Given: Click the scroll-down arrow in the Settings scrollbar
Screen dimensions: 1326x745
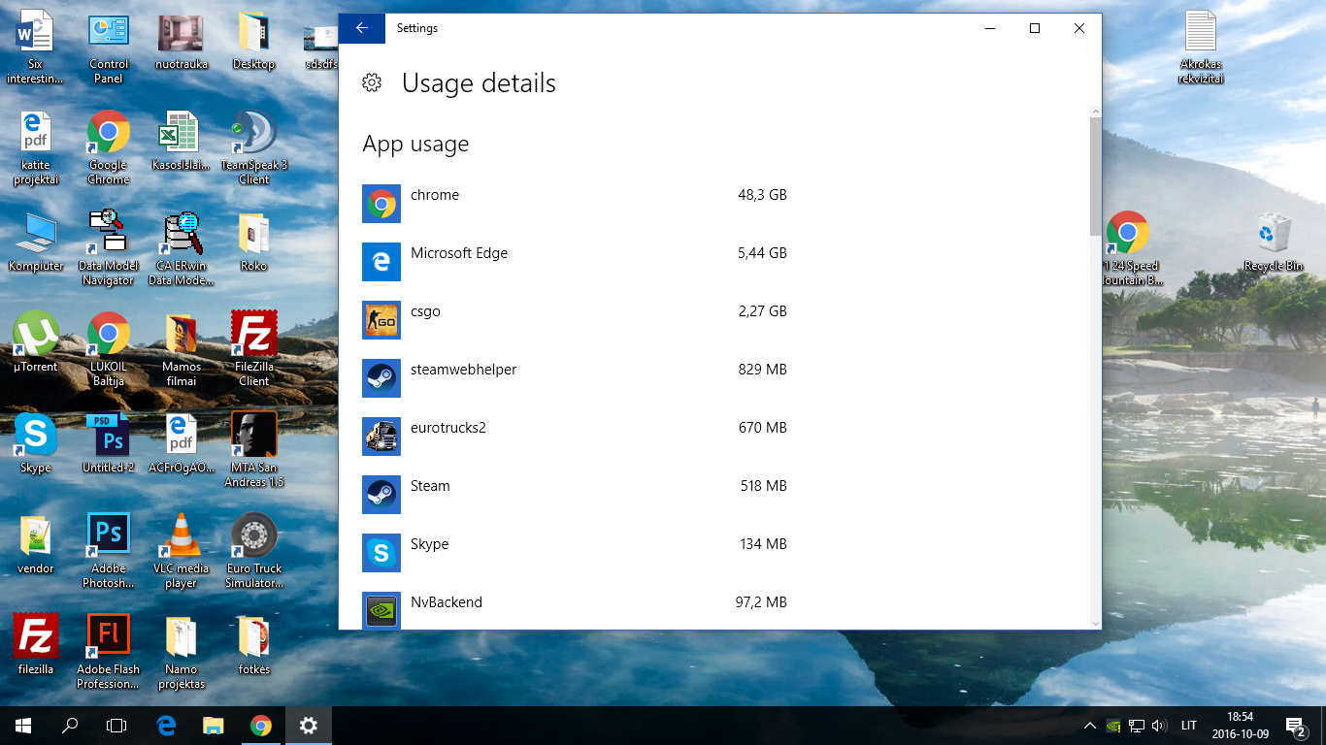Looking at the screenshot, I should tap(1096, 623).
